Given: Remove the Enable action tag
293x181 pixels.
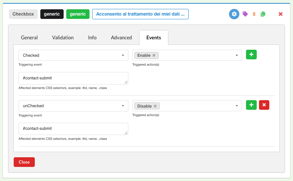Looking at the screenshot, I should click(154, 55).
